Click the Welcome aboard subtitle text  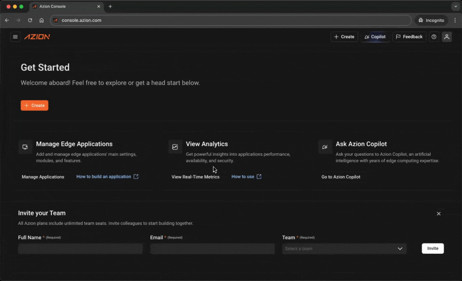110,83
